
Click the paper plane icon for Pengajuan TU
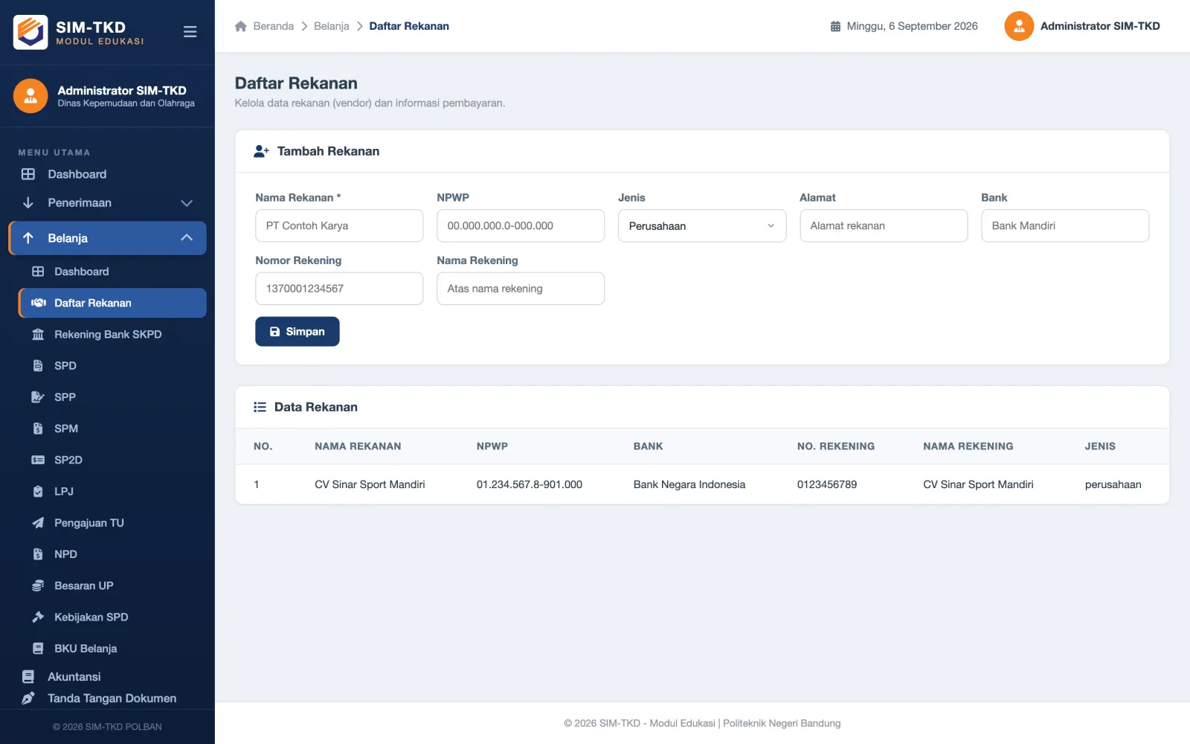38,523
